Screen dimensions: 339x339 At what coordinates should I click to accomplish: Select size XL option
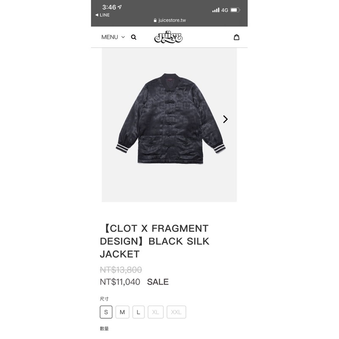pyautogui.click(x=156, y=312)
